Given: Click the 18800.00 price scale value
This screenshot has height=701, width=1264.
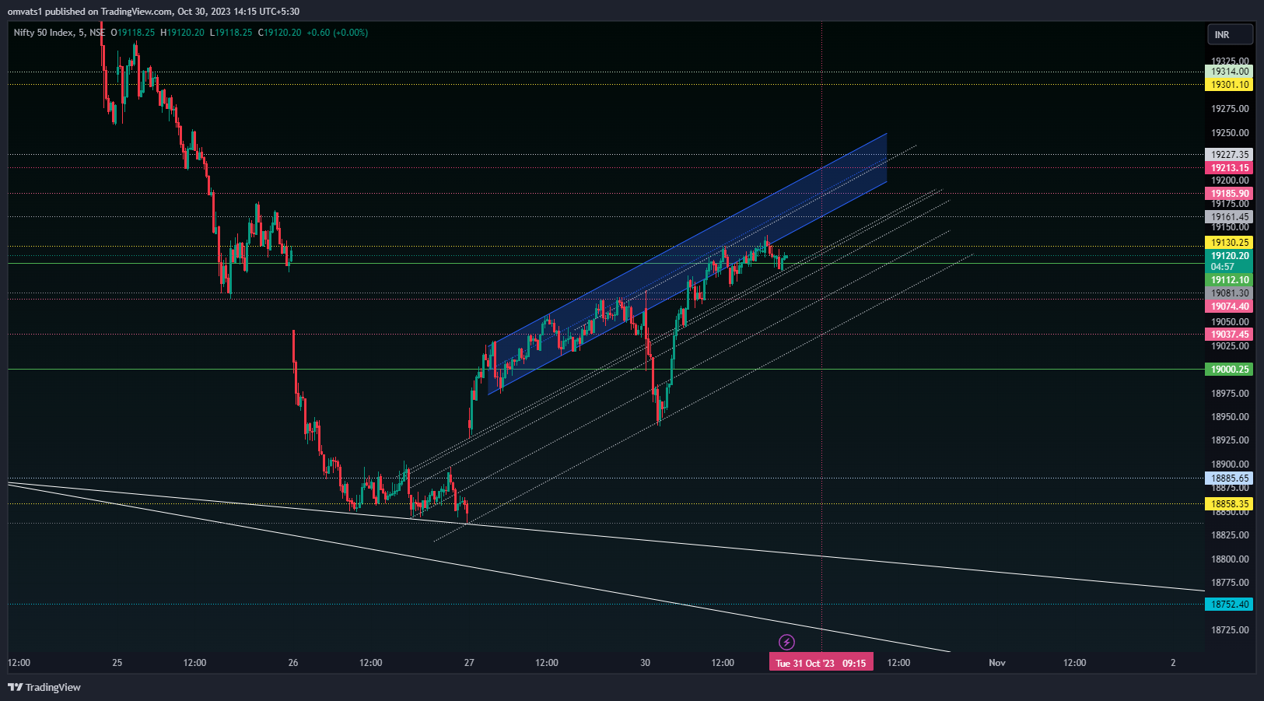Looking at the screenshot, I should coord(1230,559).
